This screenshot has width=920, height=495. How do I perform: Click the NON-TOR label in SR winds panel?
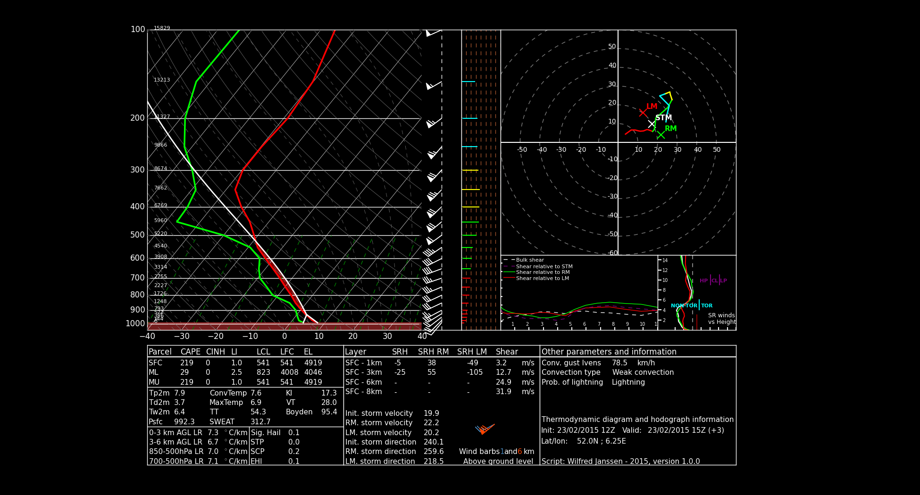click(x=684, y=305)
